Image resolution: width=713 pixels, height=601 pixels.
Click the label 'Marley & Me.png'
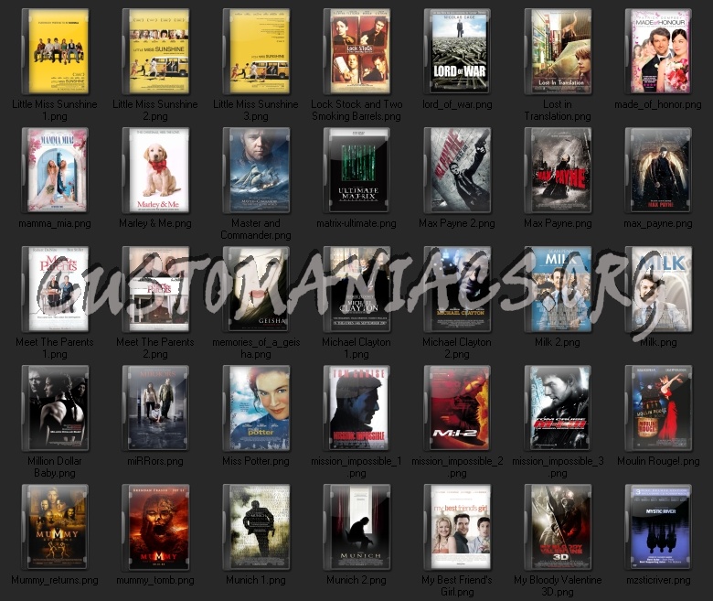click(155, 223)
